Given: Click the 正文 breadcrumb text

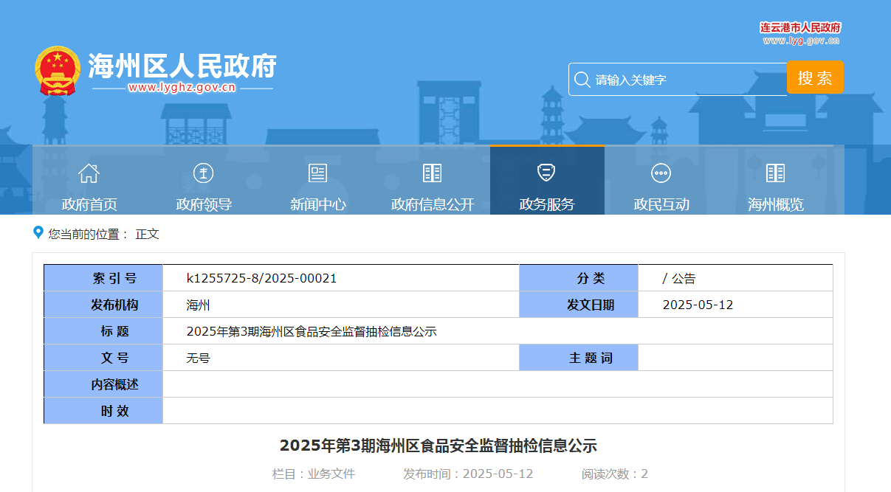Looking at the screenshot, I should pyautogui.click(x=147, y=234).
